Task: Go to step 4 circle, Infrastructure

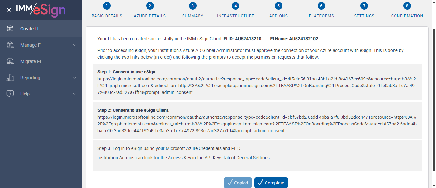Action: 236,6
